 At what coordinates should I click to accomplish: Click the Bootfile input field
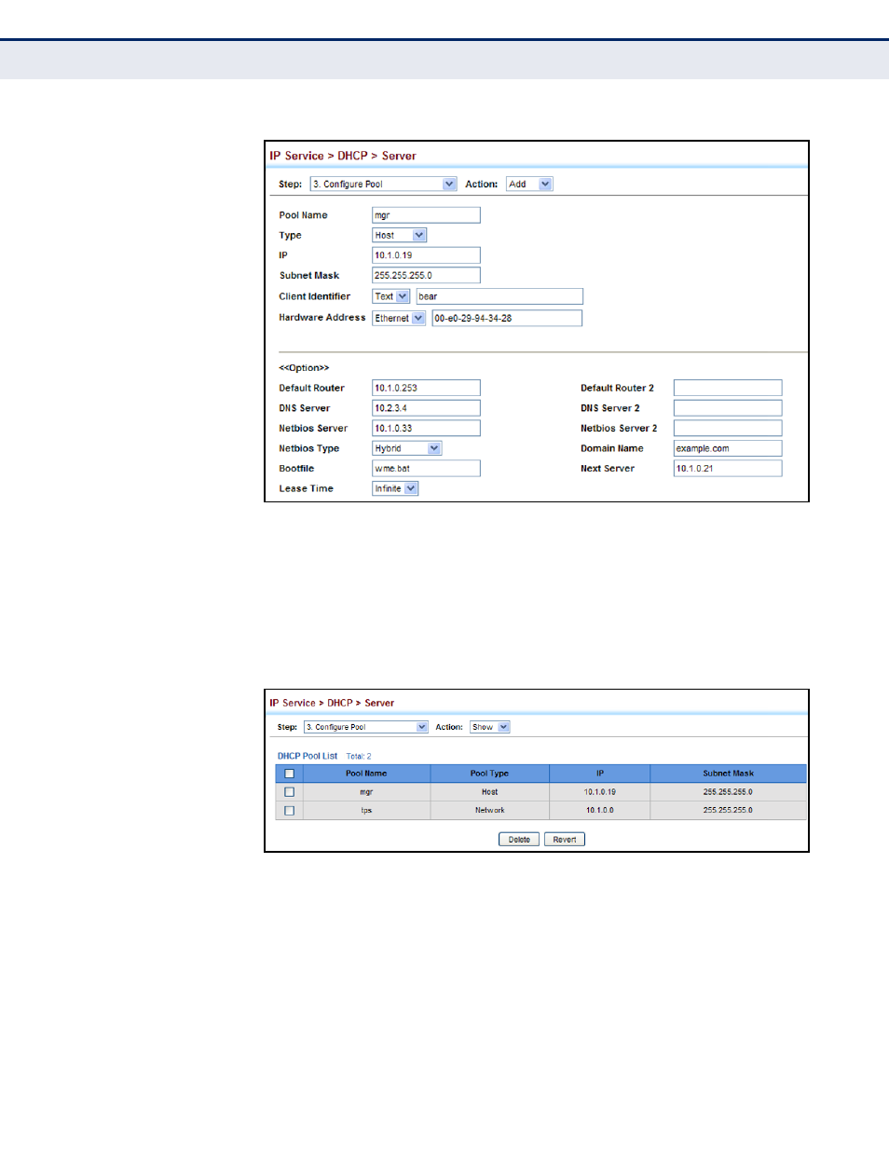tap(426, 469)
